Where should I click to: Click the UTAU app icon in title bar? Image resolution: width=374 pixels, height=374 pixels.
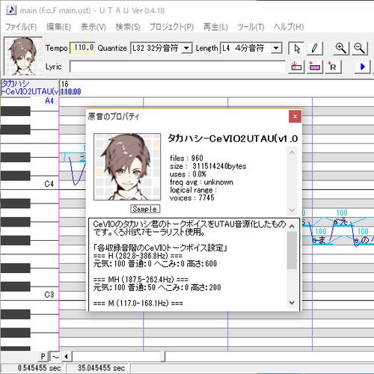point(11,10)
